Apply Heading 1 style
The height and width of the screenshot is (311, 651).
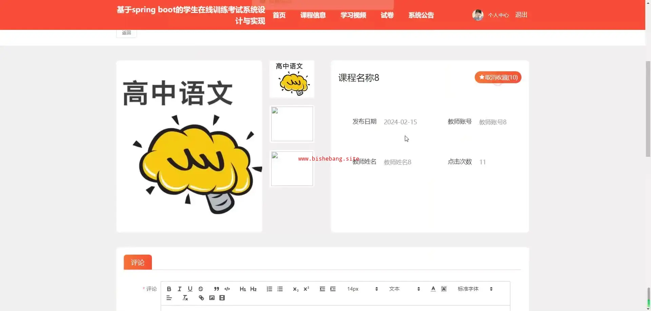[x=243, y=289]
